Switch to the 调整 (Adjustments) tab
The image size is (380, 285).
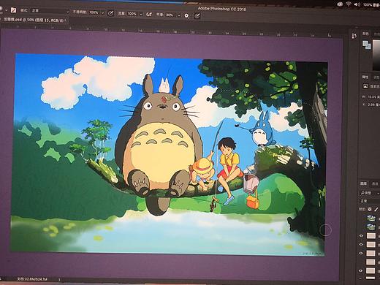pos(376,77)
